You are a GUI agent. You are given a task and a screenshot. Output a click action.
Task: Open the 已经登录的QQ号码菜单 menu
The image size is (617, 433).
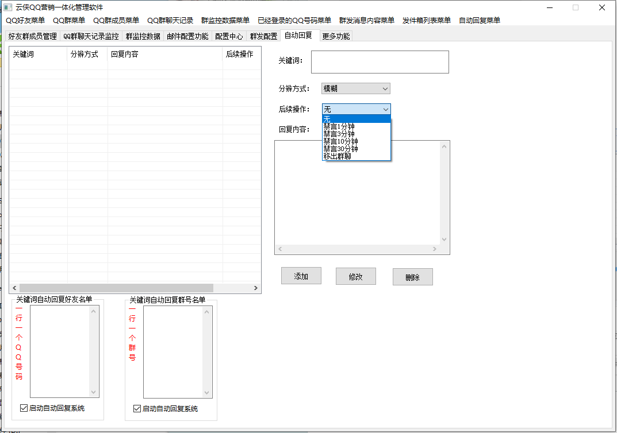pos(294,21)
